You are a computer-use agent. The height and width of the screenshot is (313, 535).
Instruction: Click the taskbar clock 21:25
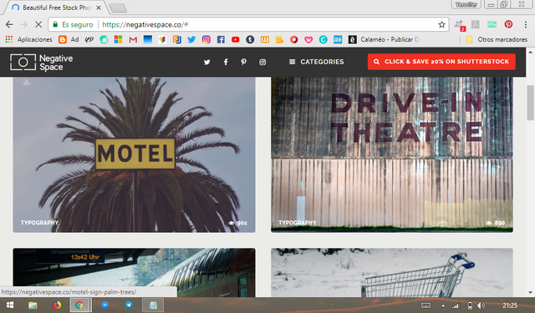[x=510, y=305]
